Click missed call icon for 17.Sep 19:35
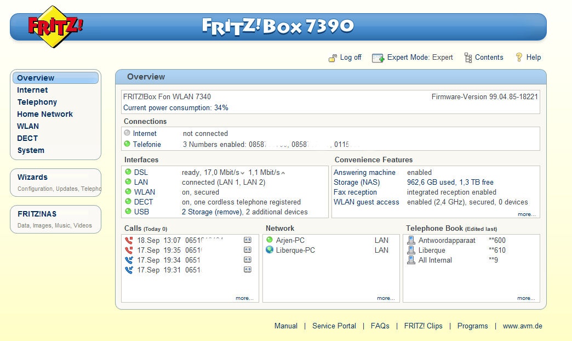The image size is (572, 341). tap(129, 250)
